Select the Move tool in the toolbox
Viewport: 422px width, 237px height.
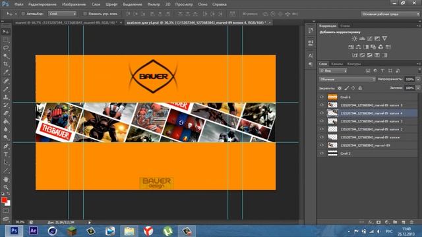pyautogui.click(x=6, y=32)
